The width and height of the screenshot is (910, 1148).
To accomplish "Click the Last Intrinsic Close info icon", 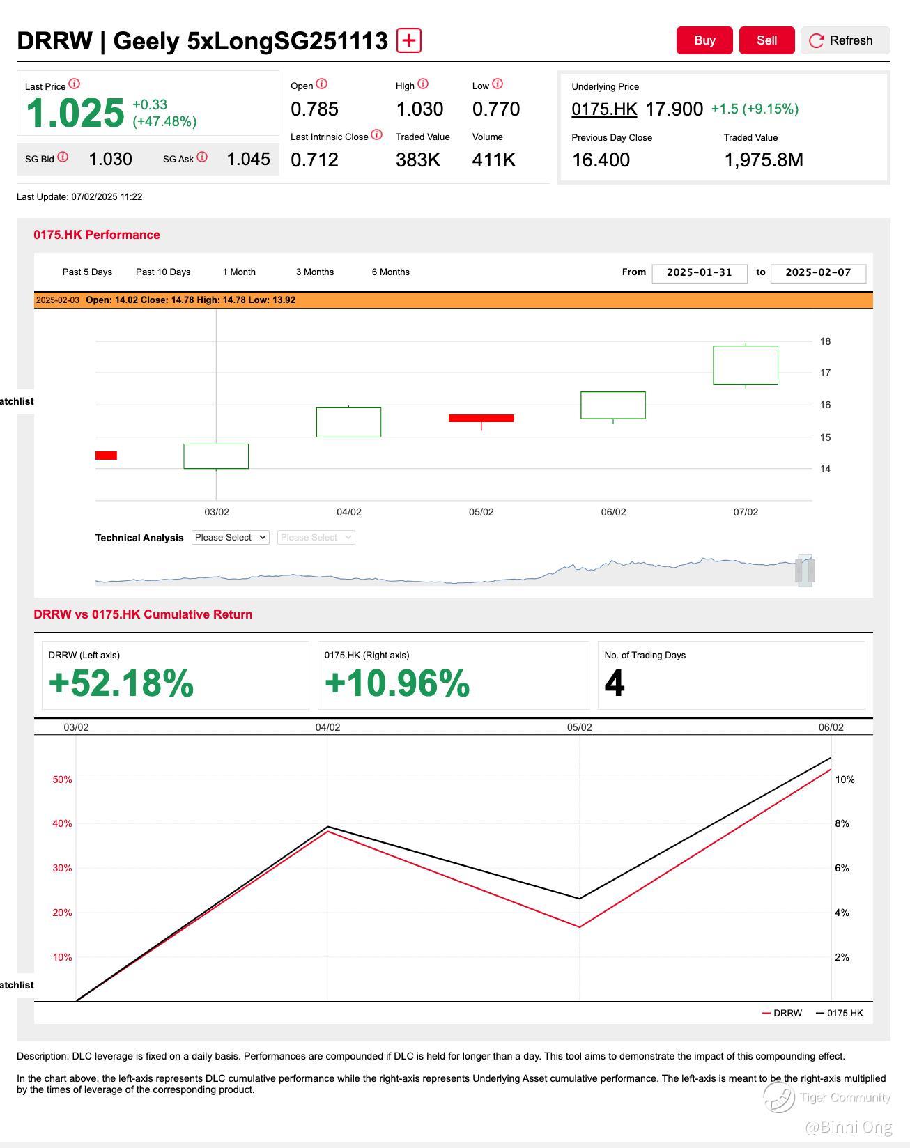I will (377, 135).
